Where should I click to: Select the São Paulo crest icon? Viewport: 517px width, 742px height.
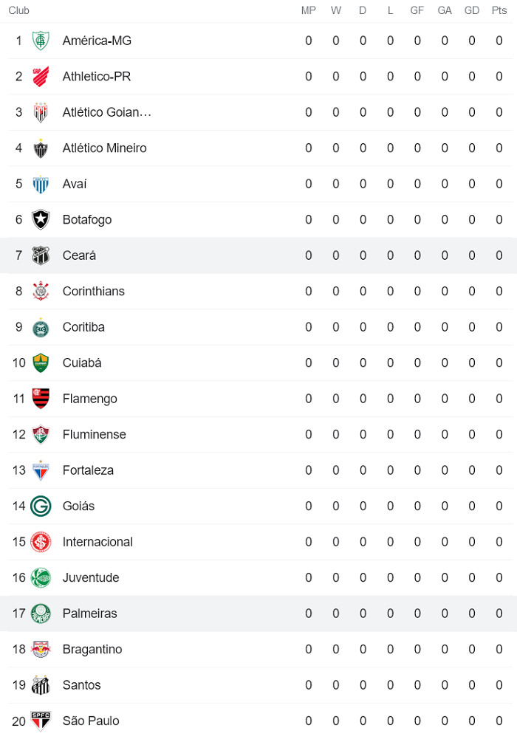[41, 721]
